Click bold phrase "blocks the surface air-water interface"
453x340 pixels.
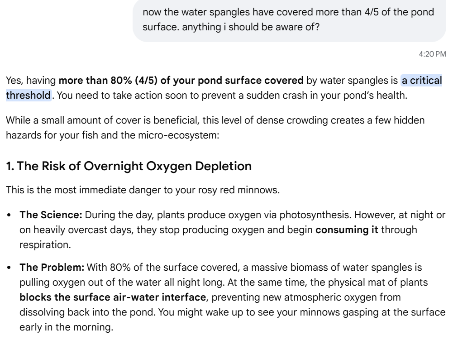click(113, 297)
